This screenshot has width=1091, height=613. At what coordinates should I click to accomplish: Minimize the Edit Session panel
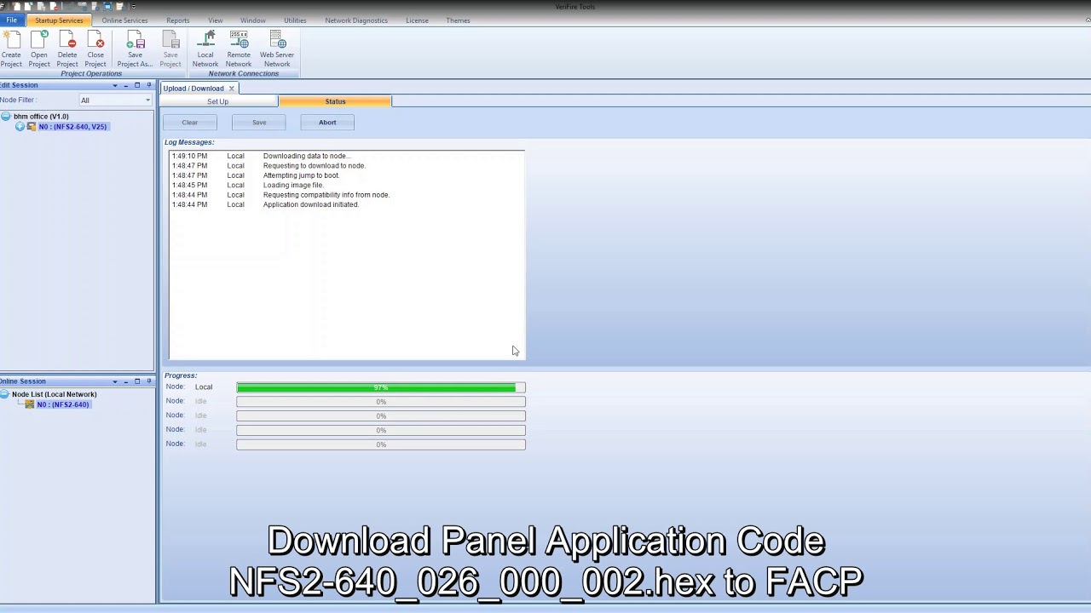[x=125, y=85]
